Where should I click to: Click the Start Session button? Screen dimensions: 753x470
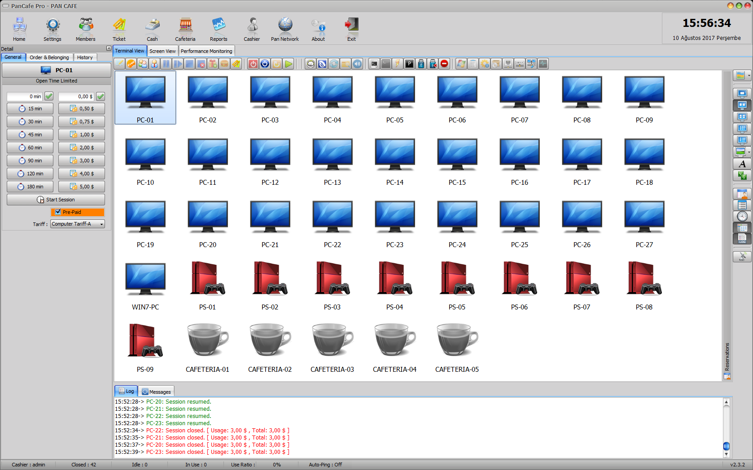(56, 200)
